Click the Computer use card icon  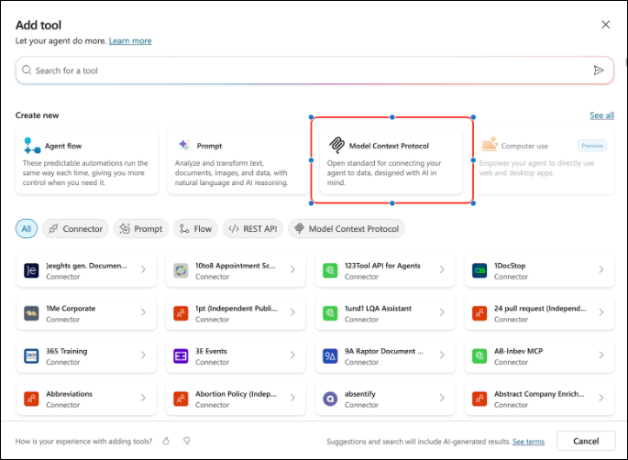pos(490,144)
